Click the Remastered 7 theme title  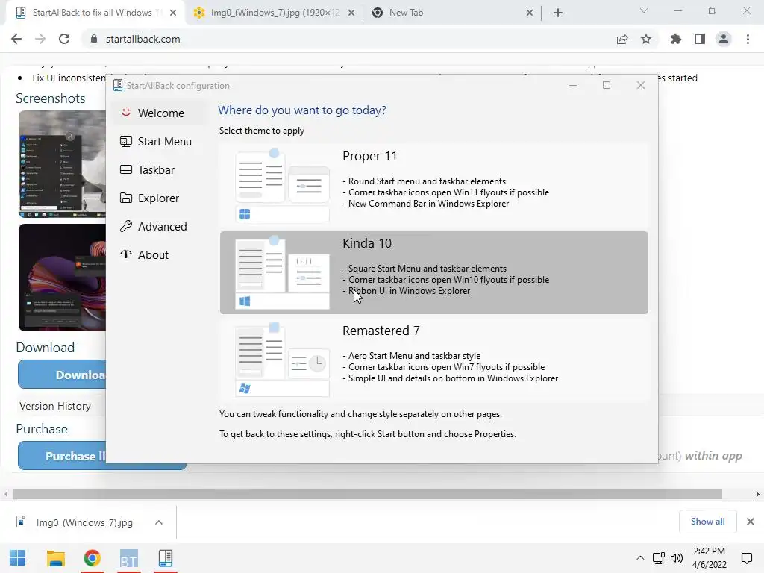click(x=381, y=331)
